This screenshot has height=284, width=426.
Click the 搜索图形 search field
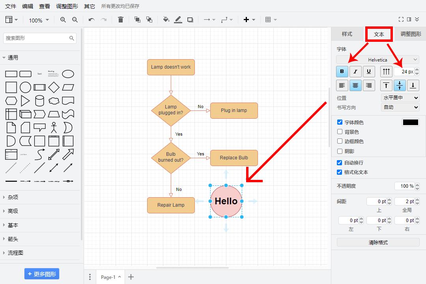click(36, 38)
